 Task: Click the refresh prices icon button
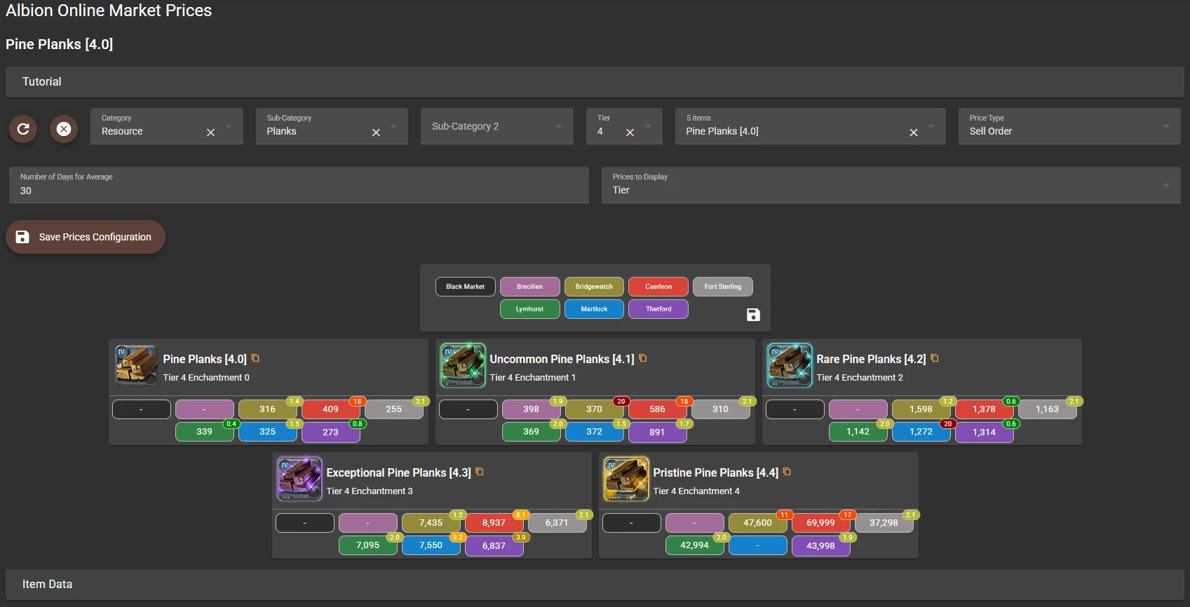coord(23,129)
